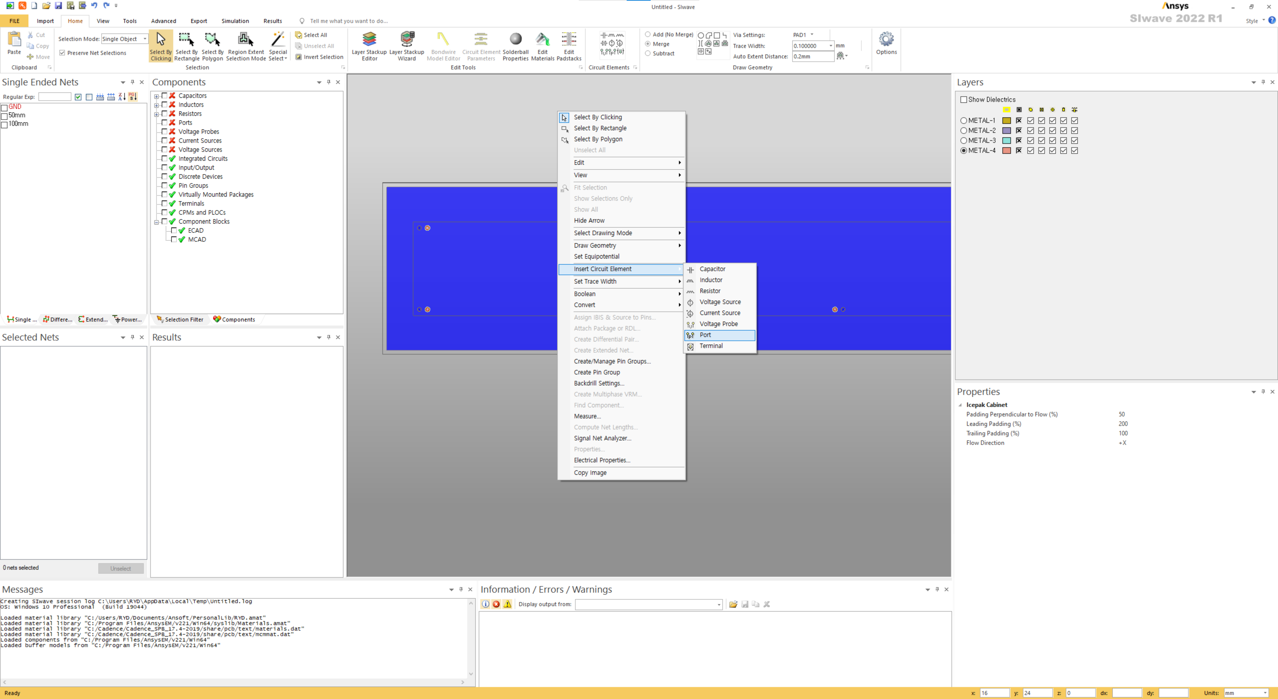The width and height of the screenshot is (1278, 699).
Task: Click the Unselect button in Selected Nets
Action: pyautogui.click(x=120, y=569)
